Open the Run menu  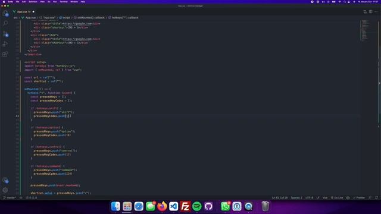(x=55, y=2)
